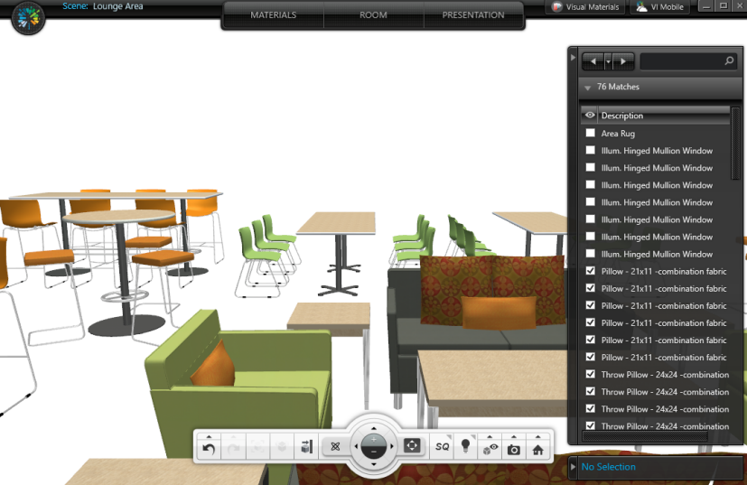
Task: Click the 76 Matches label
Action: 618,87
